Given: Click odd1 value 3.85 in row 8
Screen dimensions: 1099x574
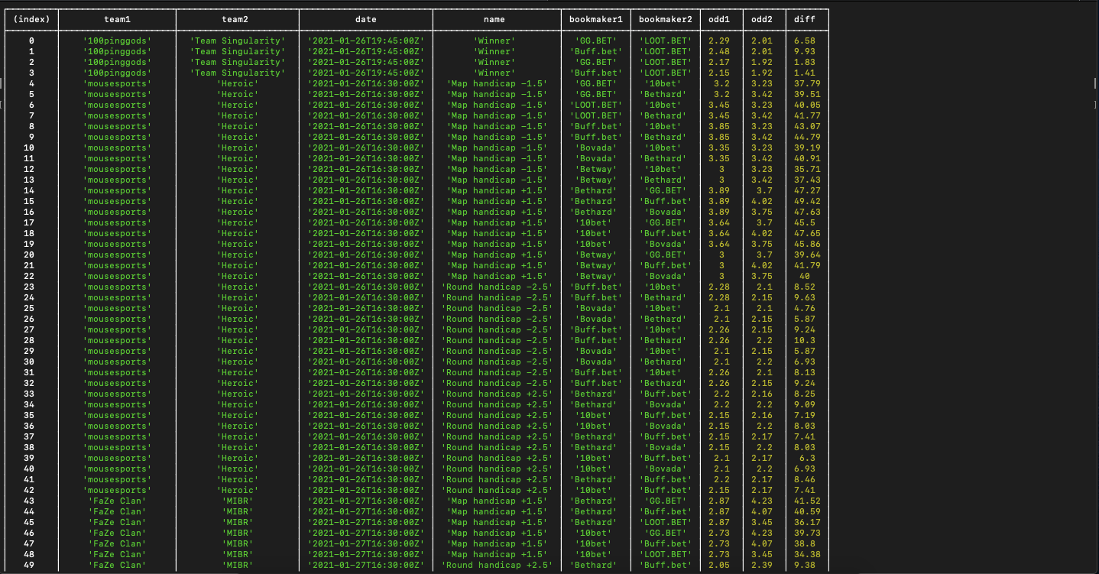Looking at the screenshot, I should [719, 126].
